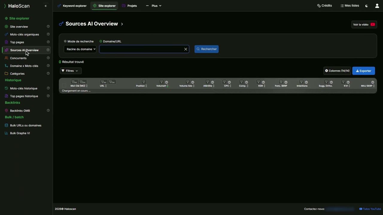Click the Exporter button
Viewport: 383px width, 215px height.
coord(364,71)
